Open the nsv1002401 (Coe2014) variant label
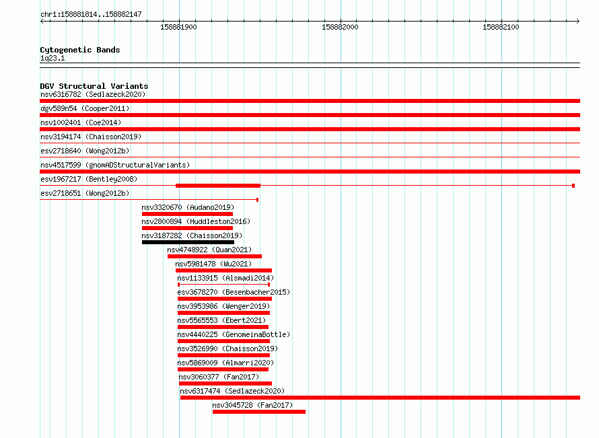The image size is (599, 438). coord(81,122)
